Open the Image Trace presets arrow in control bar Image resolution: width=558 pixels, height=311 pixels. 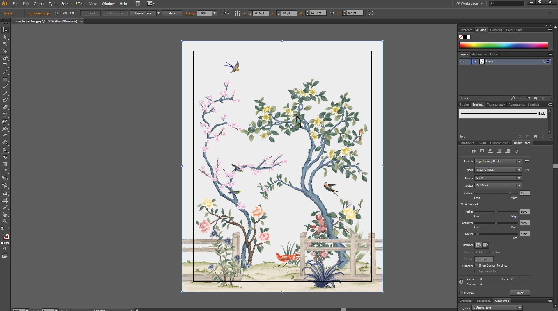coord(158,13)
